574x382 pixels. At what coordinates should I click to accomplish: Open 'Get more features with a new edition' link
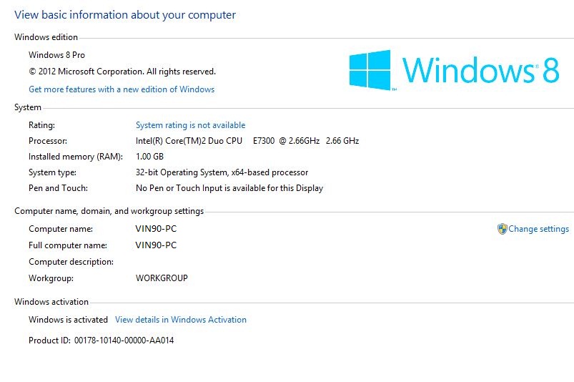(x=122, y=89)
